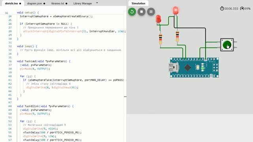Screen dimensions: 253x142
Task: Click the simulation speed gauge icon
Action: click(x=242, y=9)
